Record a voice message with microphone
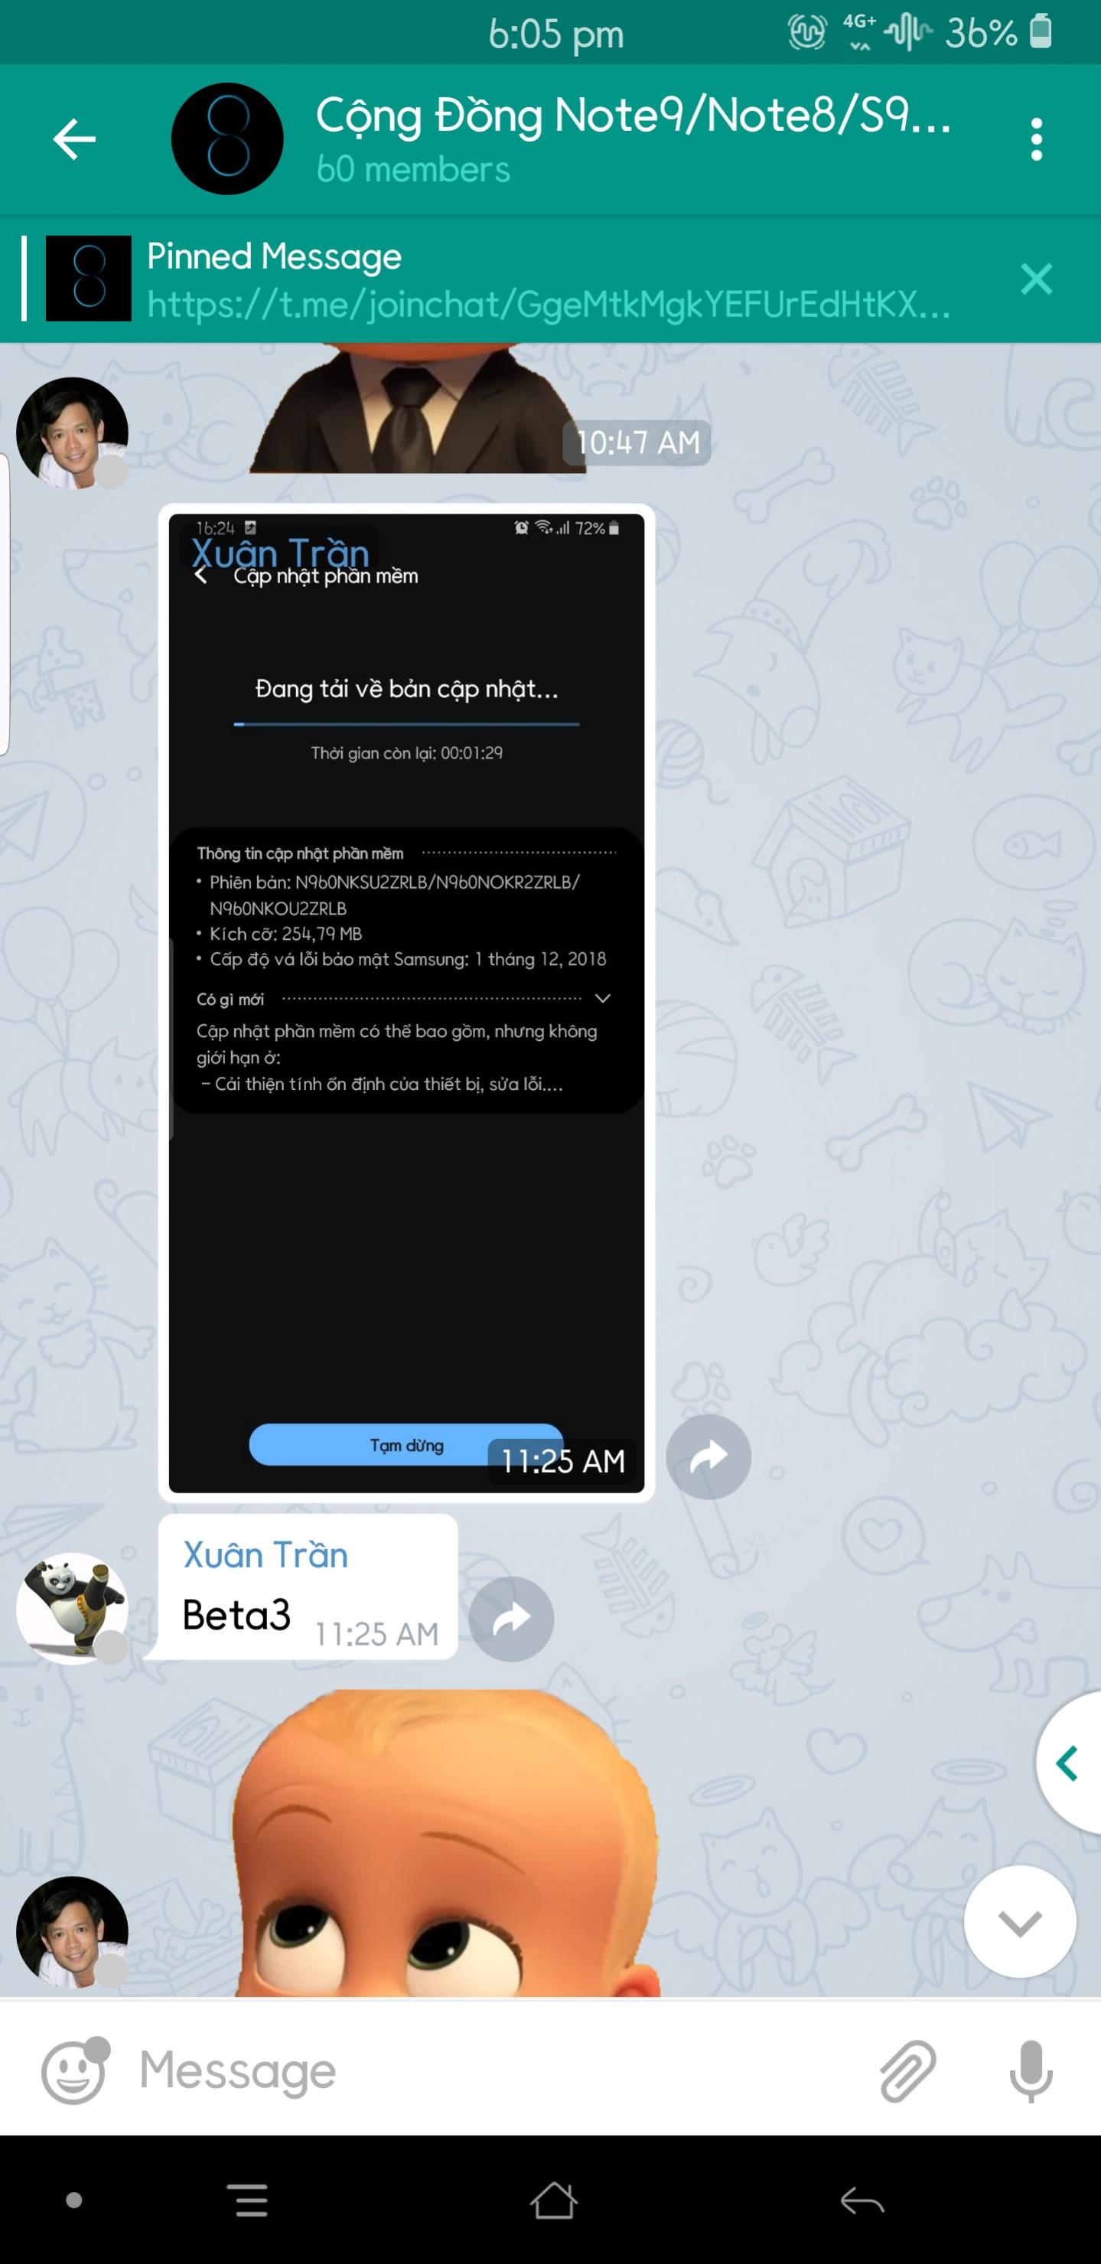 coord(1031,2072)
